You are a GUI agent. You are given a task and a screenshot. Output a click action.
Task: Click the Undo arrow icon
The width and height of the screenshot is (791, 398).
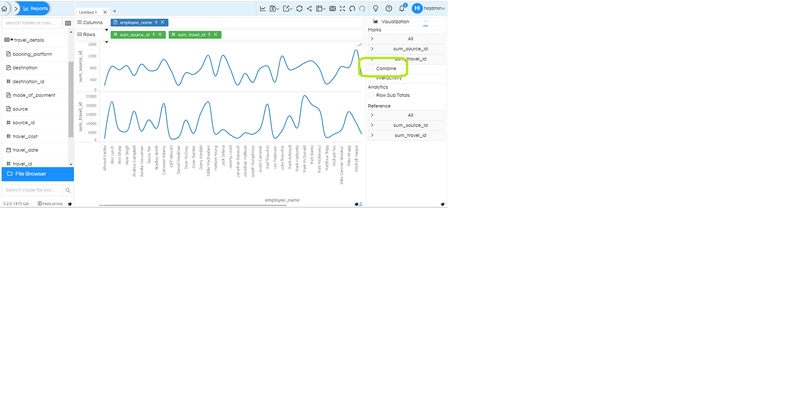(x=352, y=8)
